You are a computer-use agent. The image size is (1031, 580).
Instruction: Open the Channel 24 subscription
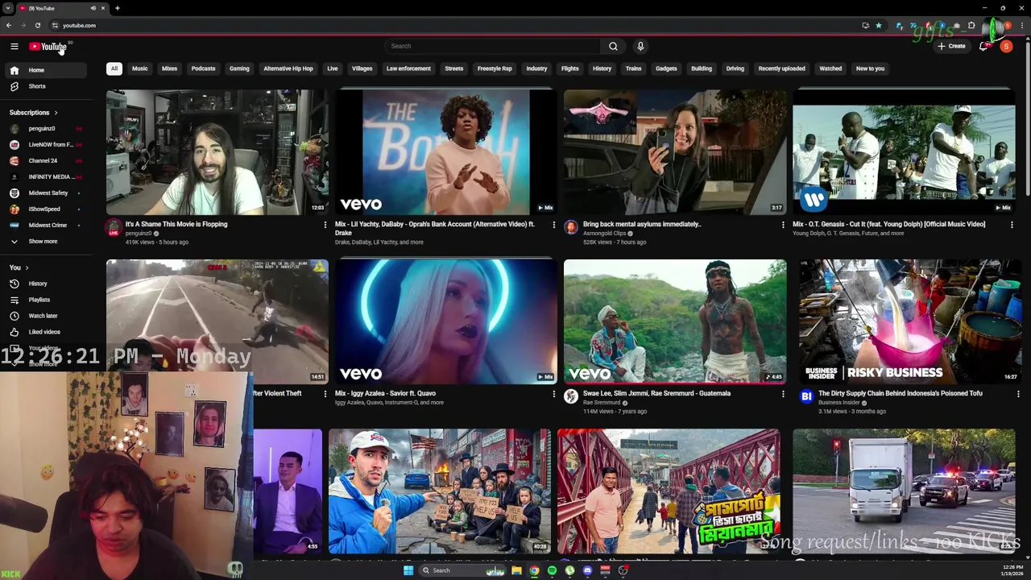44,161
